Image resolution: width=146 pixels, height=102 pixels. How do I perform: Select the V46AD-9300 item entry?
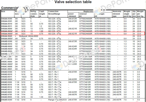coord(7,72)
